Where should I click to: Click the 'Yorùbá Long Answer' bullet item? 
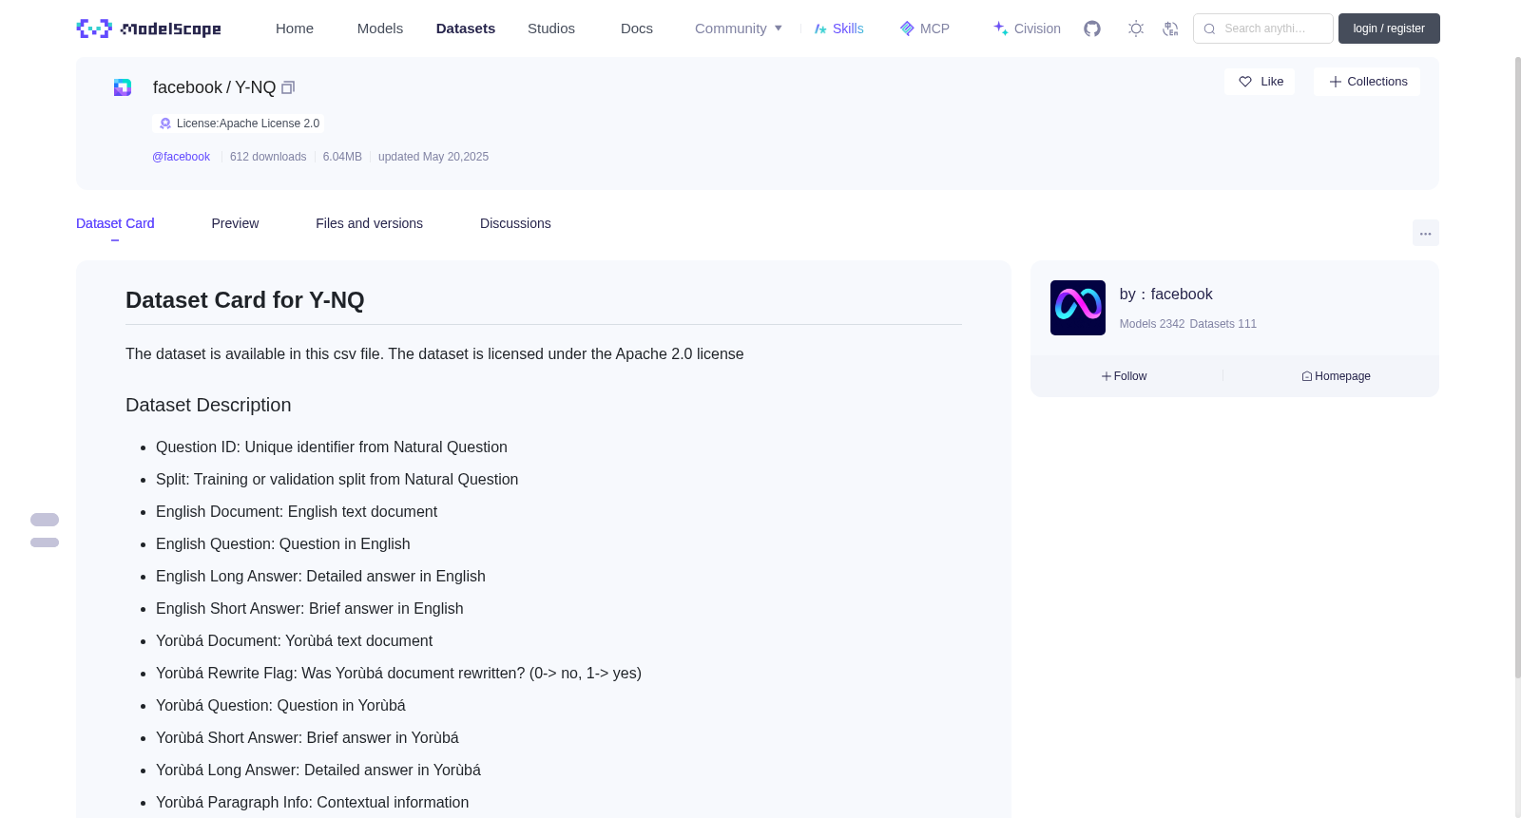pyautogui.click(x=318, y=770)
